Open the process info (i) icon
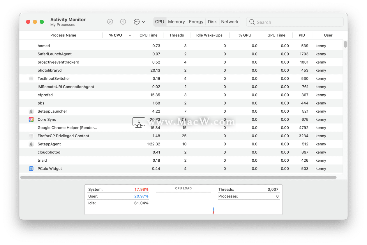The height and width of the screenshot is (245, 367). 123,22
